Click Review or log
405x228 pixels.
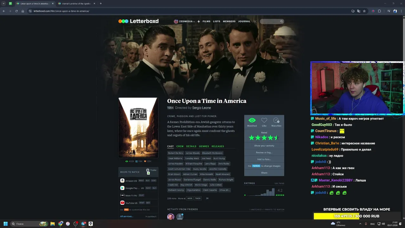pos(264,152)
